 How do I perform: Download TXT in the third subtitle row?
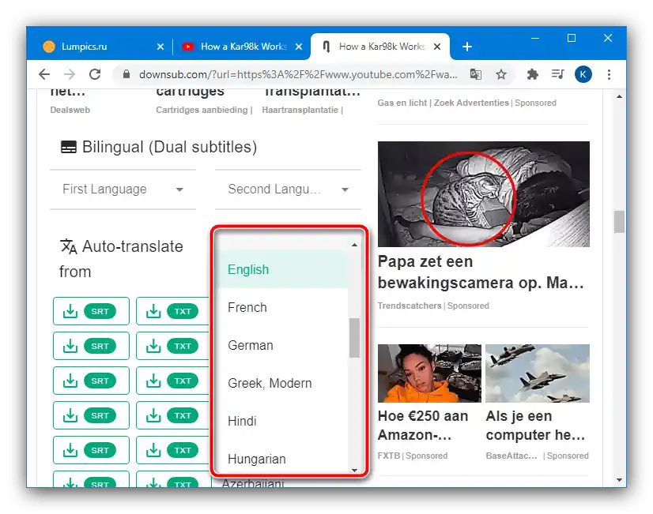point(172,381)
